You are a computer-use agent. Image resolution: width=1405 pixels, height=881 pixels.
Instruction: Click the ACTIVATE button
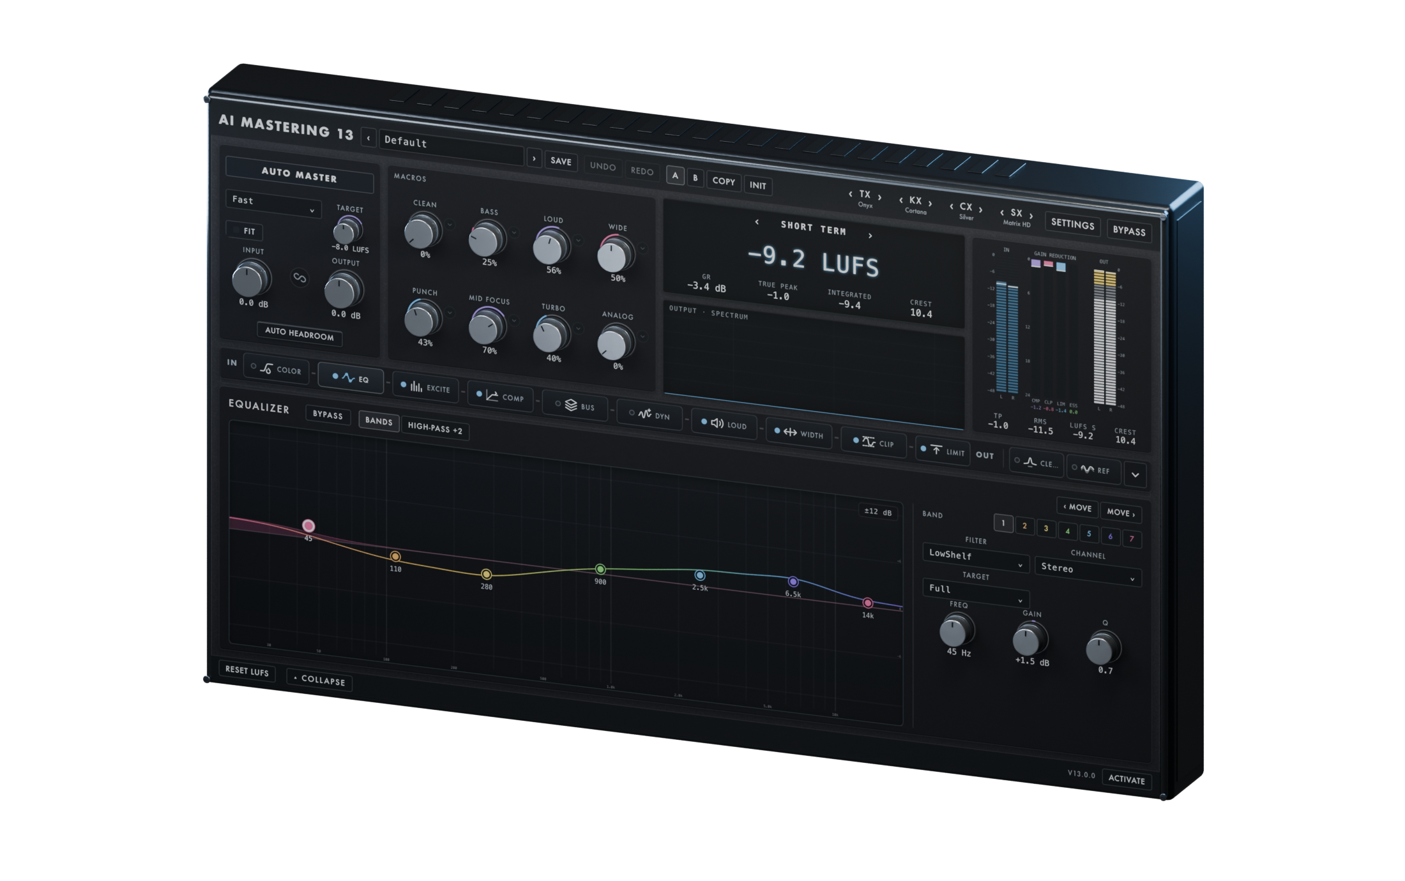coord(1127,779)
